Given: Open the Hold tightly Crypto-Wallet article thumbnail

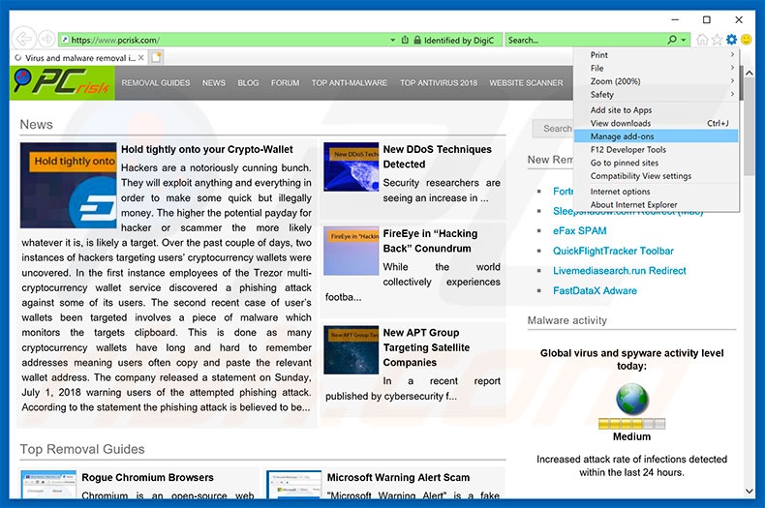Looking at the screenshot, I should click(68, 187).
